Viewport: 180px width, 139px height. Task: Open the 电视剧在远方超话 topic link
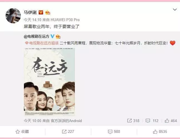(x=44, y=43)
